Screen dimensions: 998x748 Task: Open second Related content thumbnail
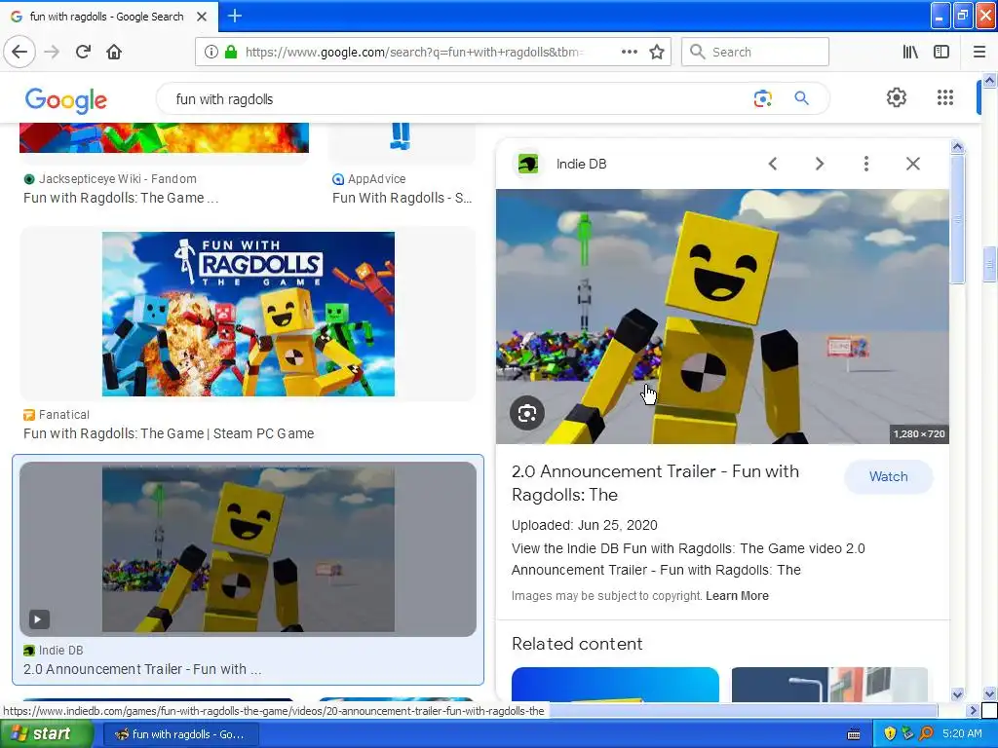coord(829,685)
